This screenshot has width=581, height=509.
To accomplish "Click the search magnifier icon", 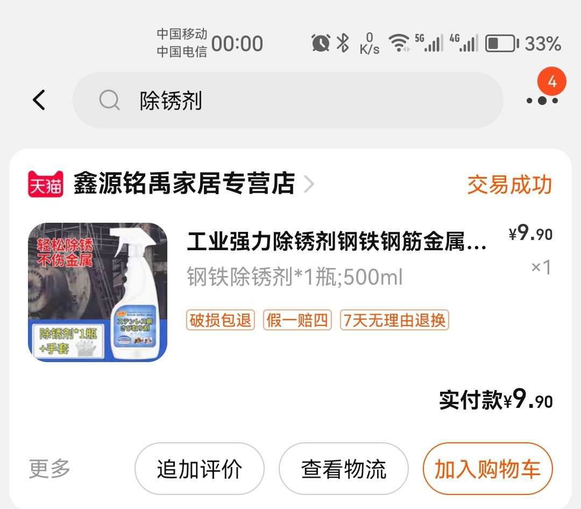I will coord(109,100).
